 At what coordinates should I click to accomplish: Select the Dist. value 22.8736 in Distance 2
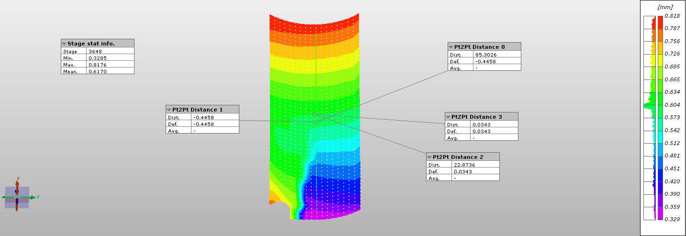(x=475, y=165)
